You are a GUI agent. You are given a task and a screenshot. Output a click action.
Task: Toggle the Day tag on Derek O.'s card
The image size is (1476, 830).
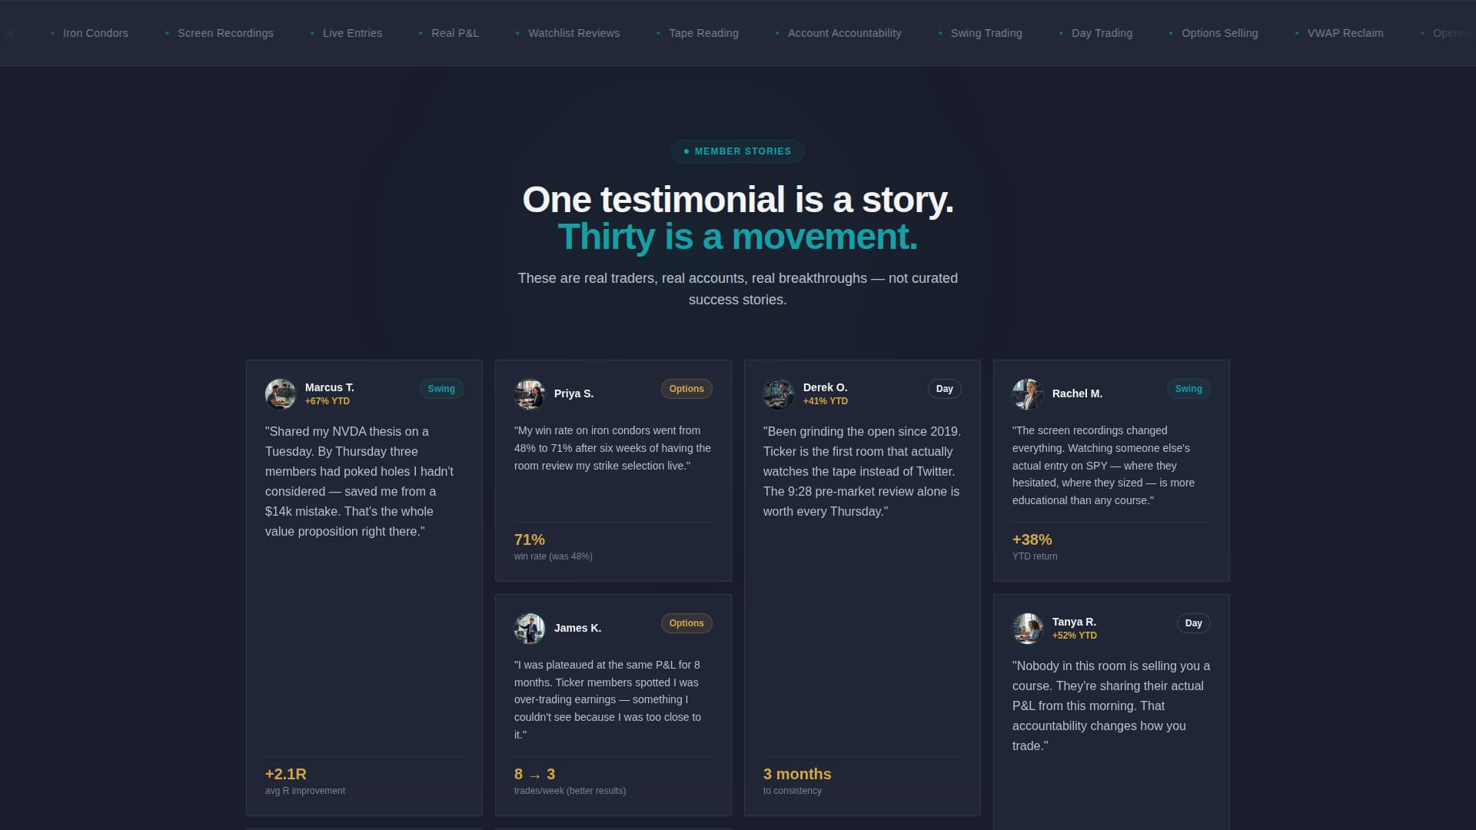coord(944,389)
